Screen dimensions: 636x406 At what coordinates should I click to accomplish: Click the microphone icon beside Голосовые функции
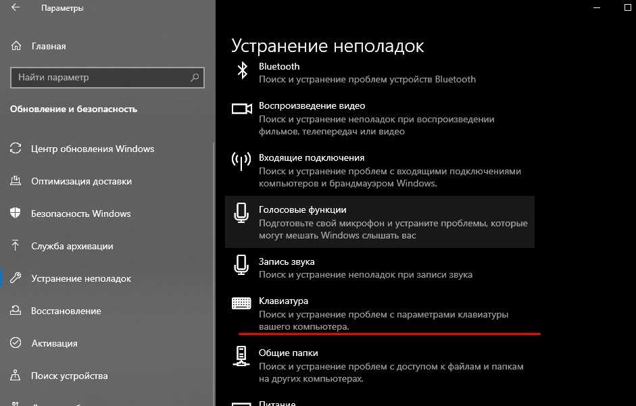[241, 213]
